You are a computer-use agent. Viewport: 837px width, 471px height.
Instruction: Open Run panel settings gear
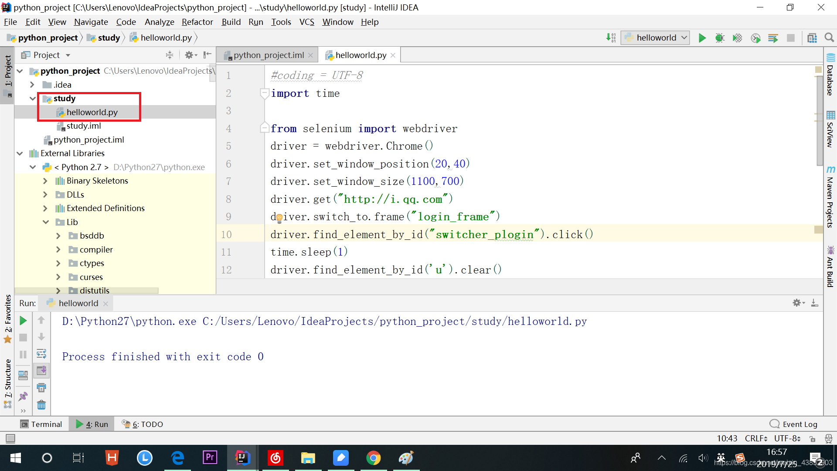pyautogui.click(x=797, y=303)
